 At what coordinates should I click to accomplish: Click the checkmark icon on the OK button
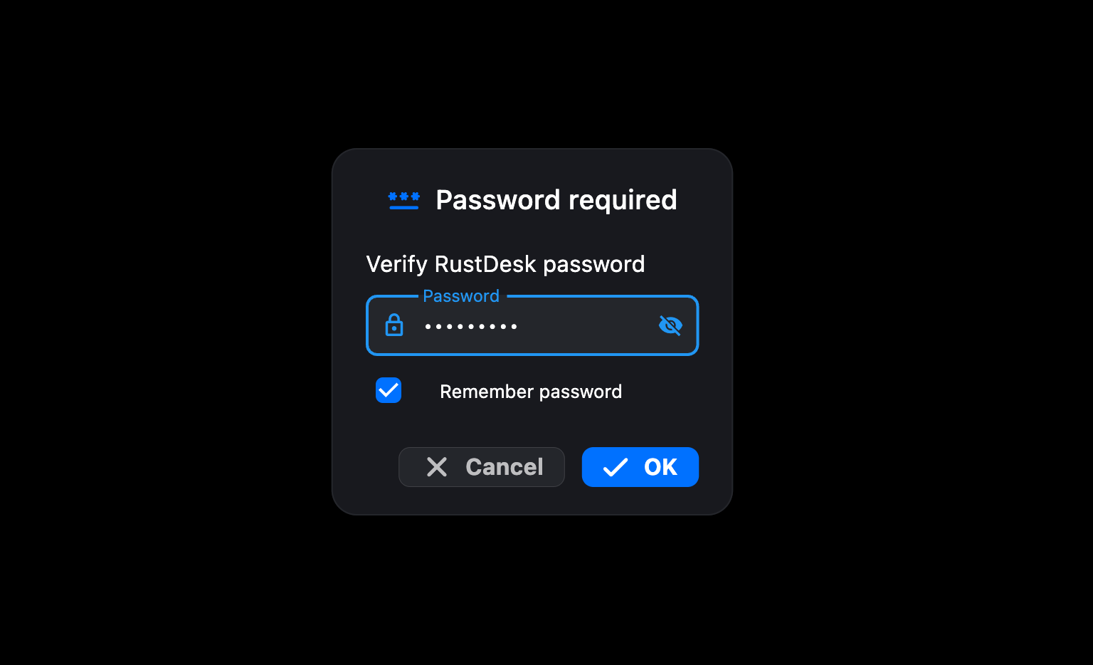pyautogui.click(x=615, y=467)
